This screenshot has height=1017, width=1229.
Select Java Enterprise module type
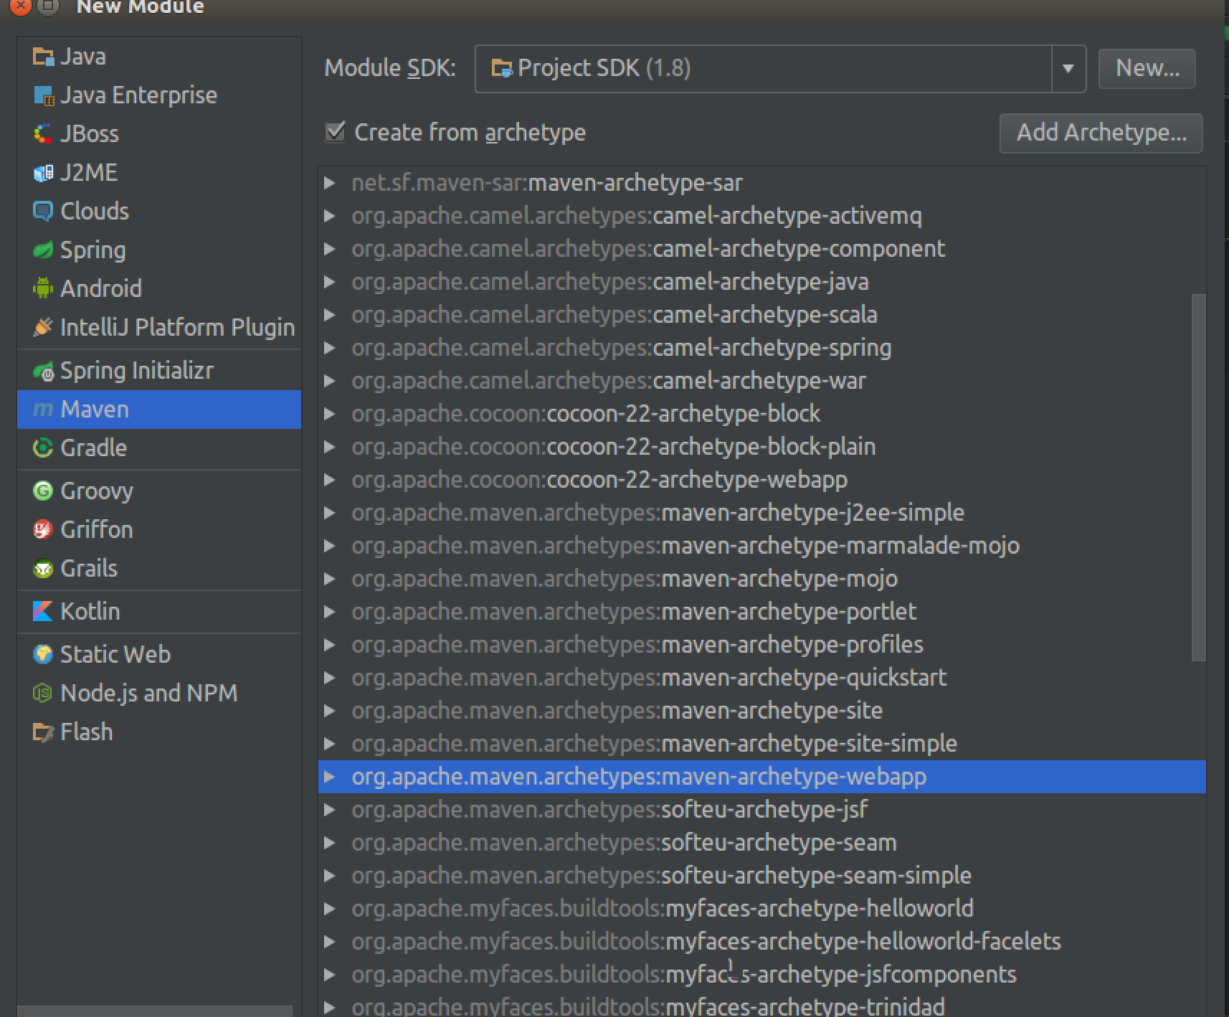tap(159, 95)
